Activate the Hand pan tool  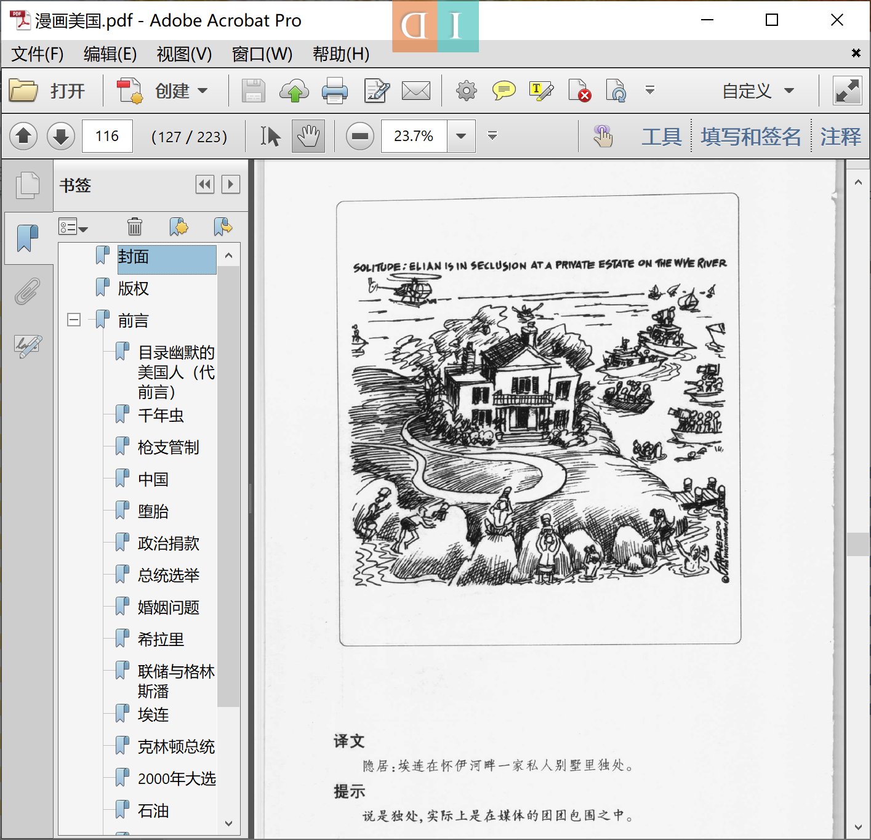[308, 136]
